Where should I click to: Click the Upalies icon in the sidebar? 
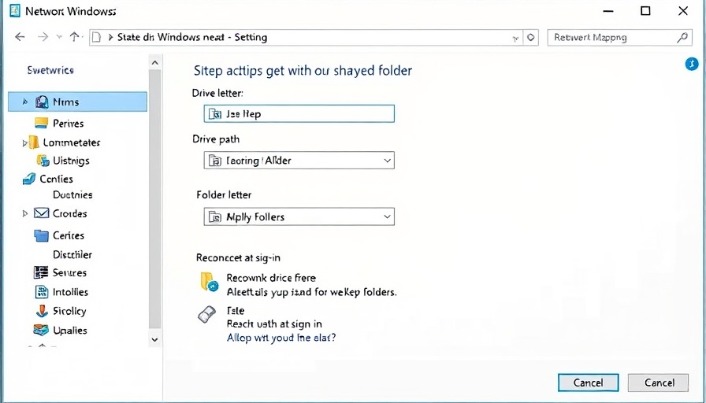41,331
